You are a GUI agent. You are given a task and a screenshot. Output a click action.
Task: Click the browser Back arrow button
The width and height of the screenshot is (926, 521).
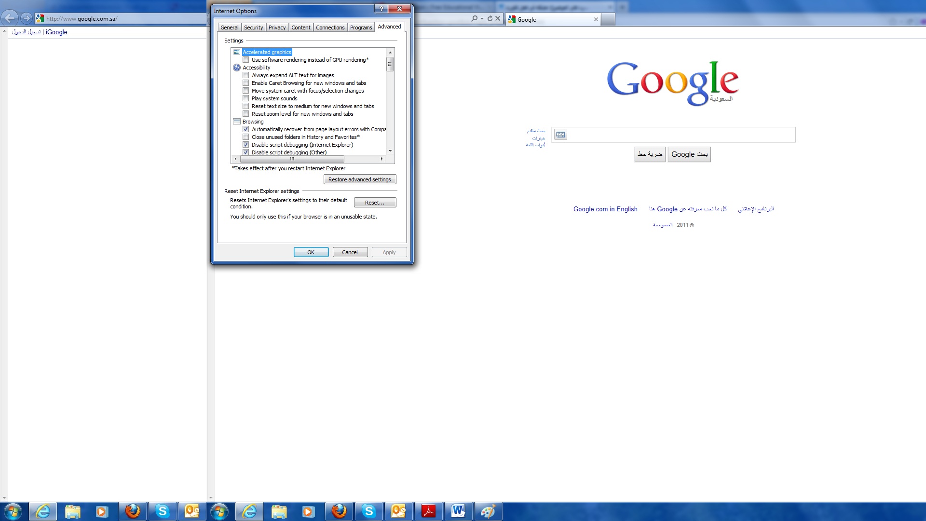click(10, 18)
